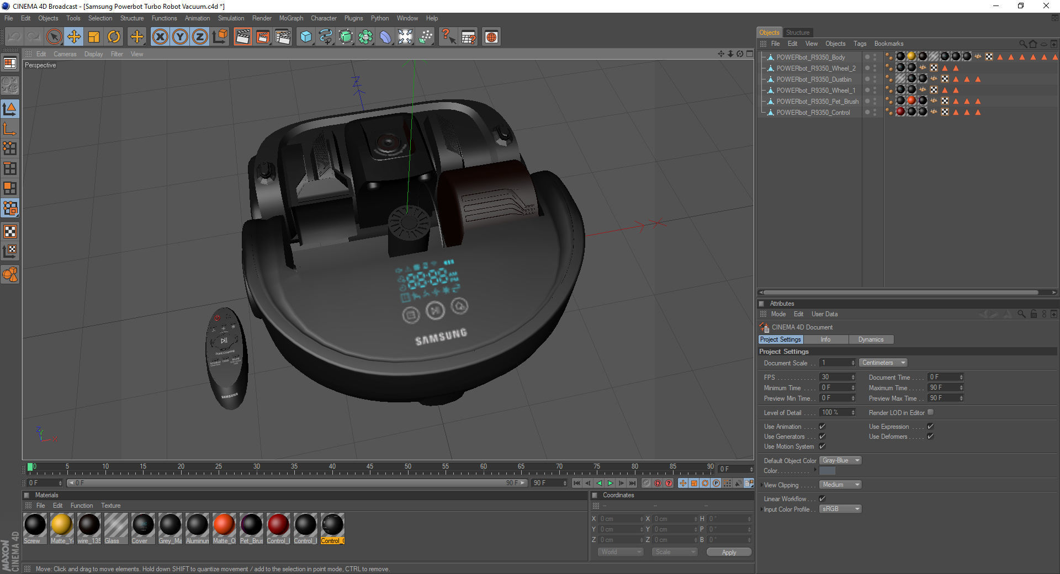
Task: Open the Character menu
Action: (324, 18)
